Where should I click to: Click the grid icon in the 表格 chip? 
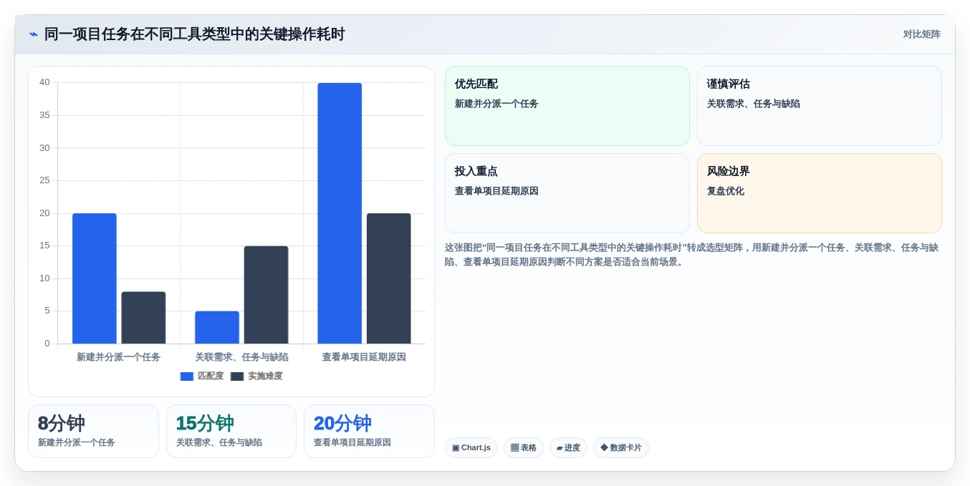(514, 448)
